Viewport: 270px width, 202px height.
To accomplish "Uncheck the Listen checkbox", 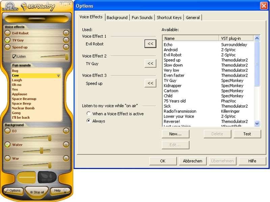I will point(14,57).
